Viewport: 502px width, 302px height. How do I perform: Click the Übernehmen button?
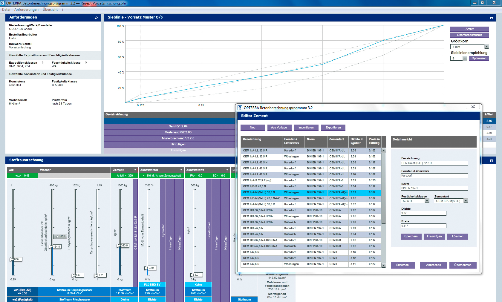[x=463, y=265]
